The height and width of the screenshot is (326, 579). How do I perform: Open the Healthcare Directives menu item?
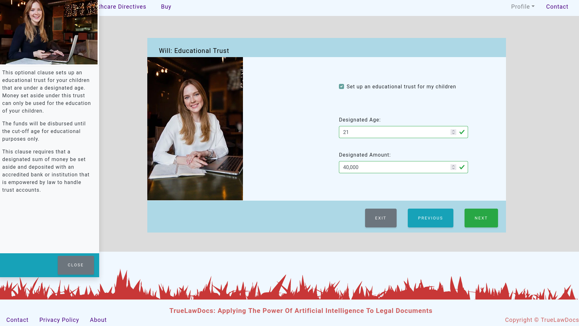(122, 7)
